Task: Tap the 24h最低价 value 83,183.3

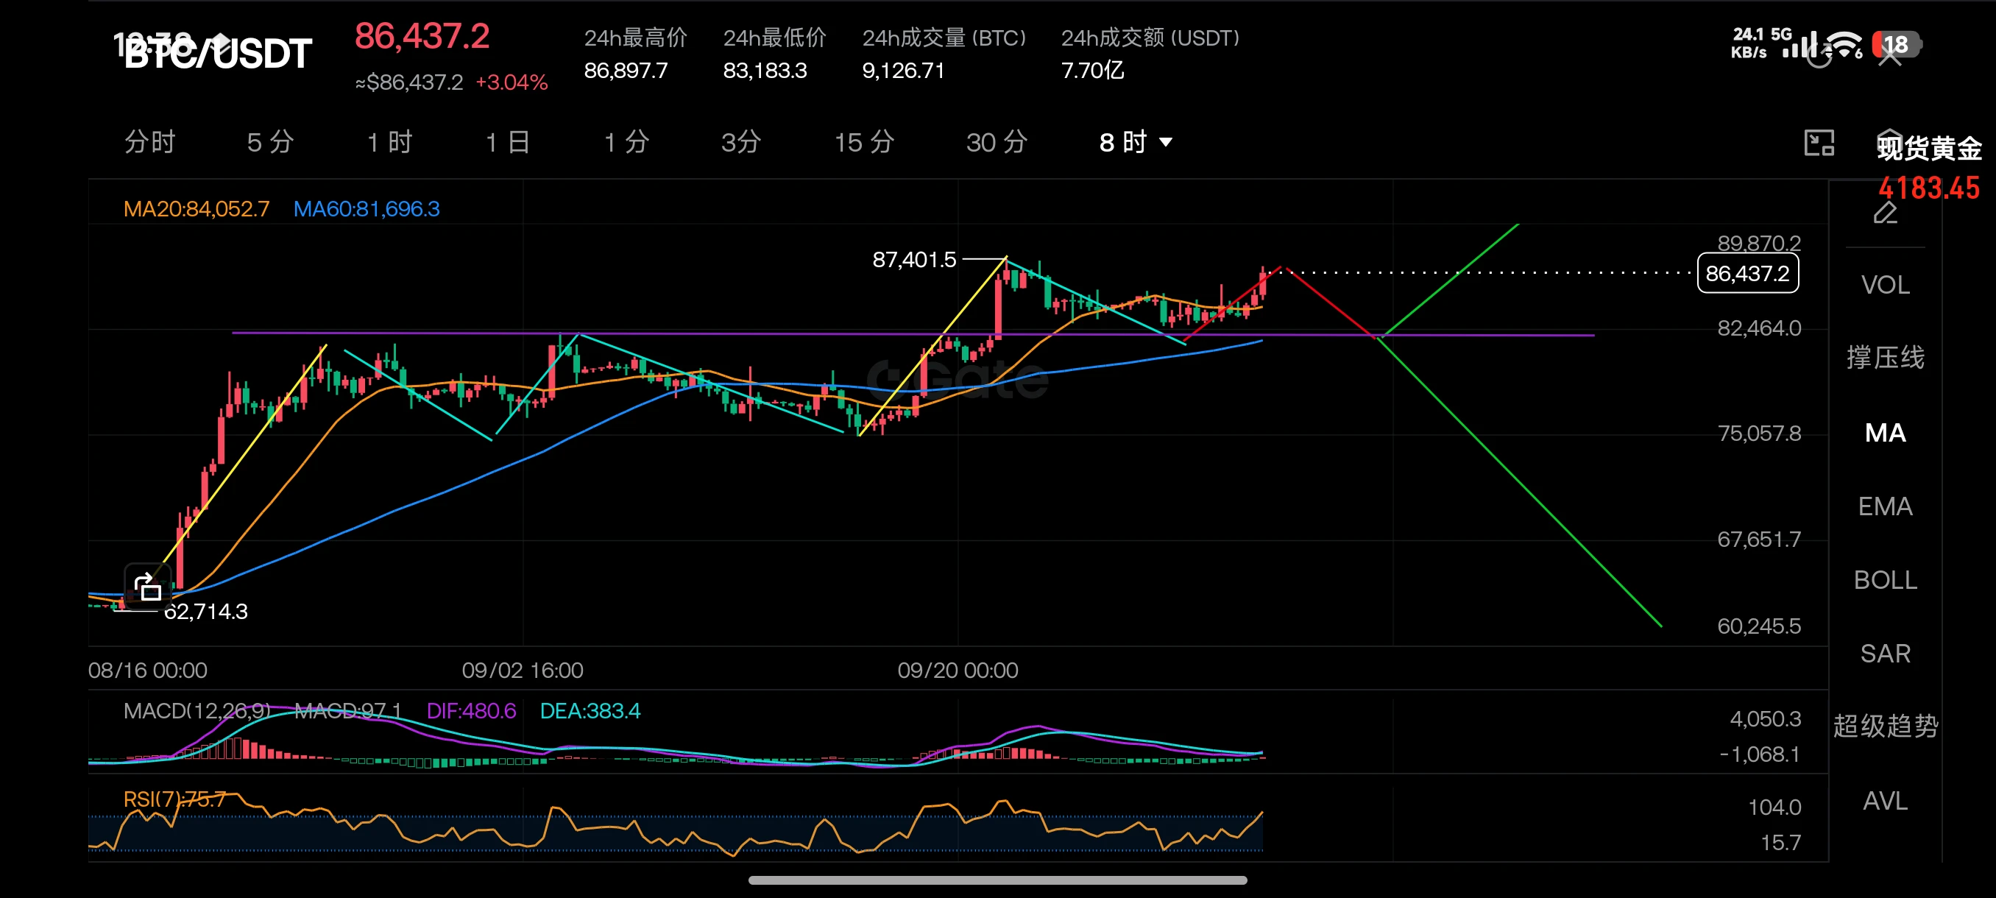Action: pos(765,71)
